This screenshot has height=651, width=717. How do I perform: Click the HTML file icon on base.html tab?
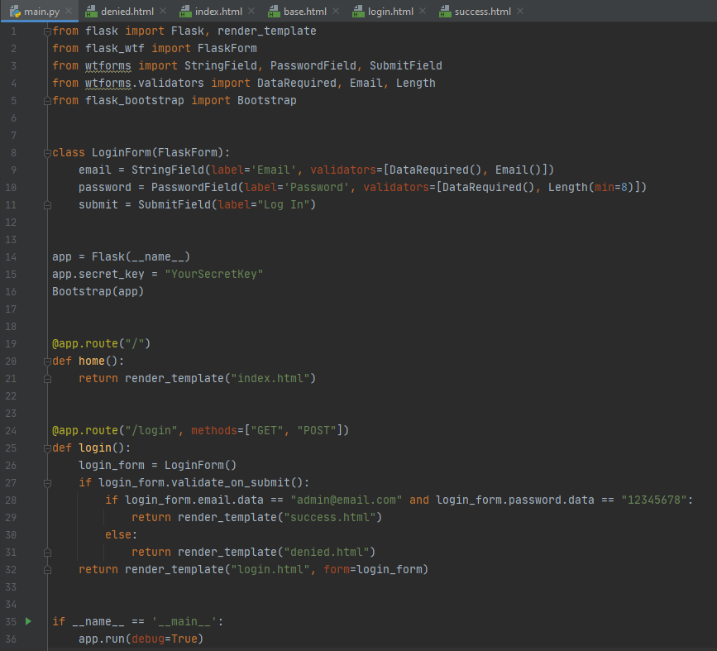coord(274,12)
